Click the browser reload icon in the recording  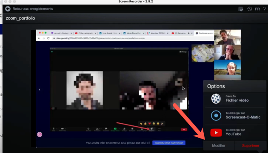pyautogui.click(x=48, y=38)
